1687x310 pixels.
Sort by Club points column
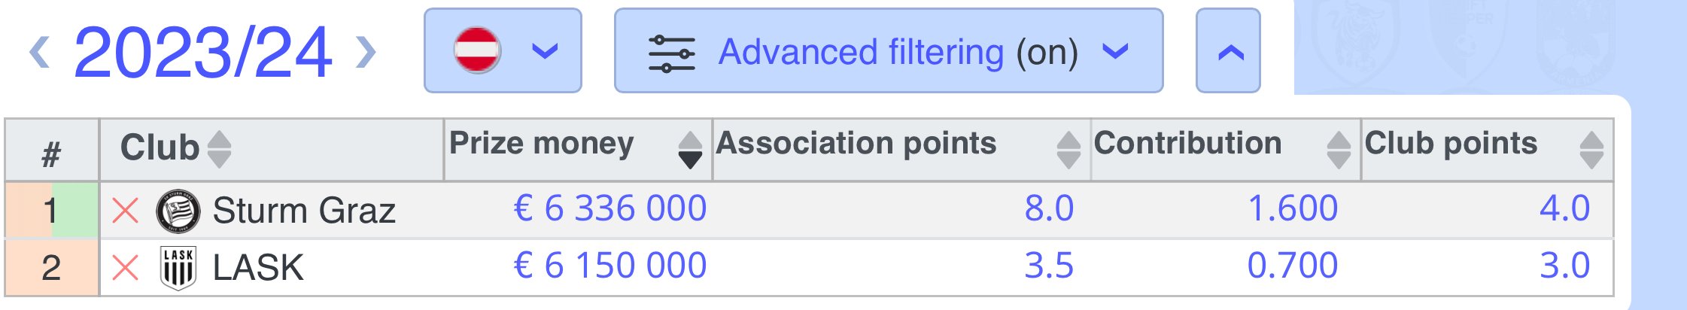1591,149
